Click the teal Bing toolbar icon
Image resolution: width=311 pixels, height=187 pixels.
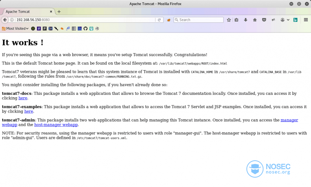point(295,20)
